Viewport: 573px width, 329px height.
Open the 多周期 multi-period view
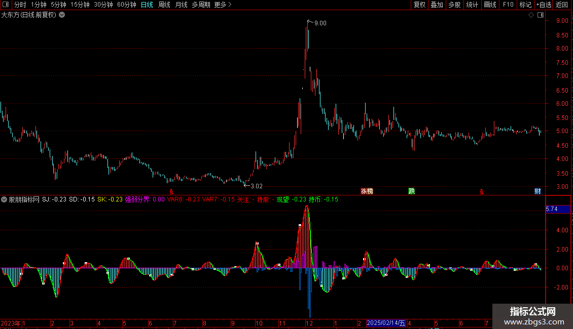point(201,5)
